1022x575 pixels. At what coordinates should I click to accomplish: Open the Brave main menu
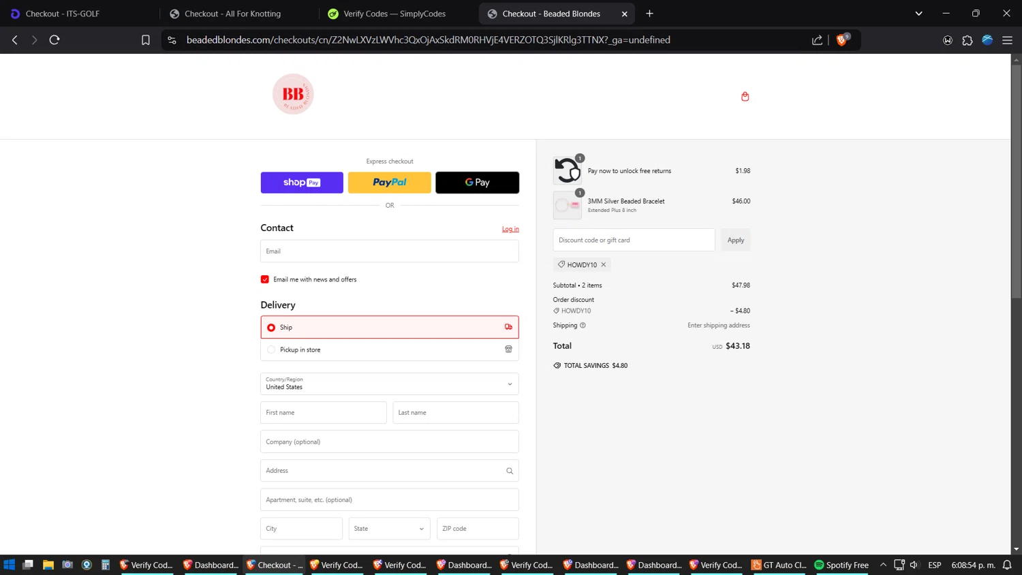click(1007, 40)
